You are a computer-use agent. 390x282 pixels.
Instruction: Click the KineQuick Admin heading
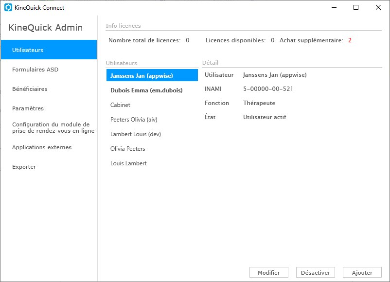click(46, 27)
